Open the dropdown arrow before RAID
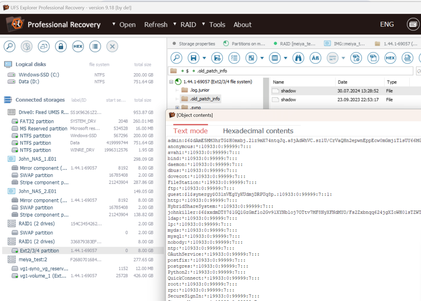Screen dimensions: 421x301 point(175,24)
